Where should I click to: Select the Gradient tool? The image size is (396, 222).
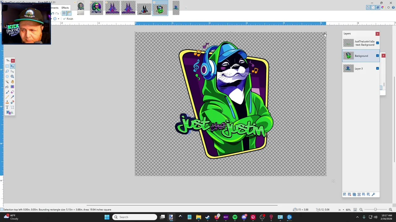(x=12, y=87)
